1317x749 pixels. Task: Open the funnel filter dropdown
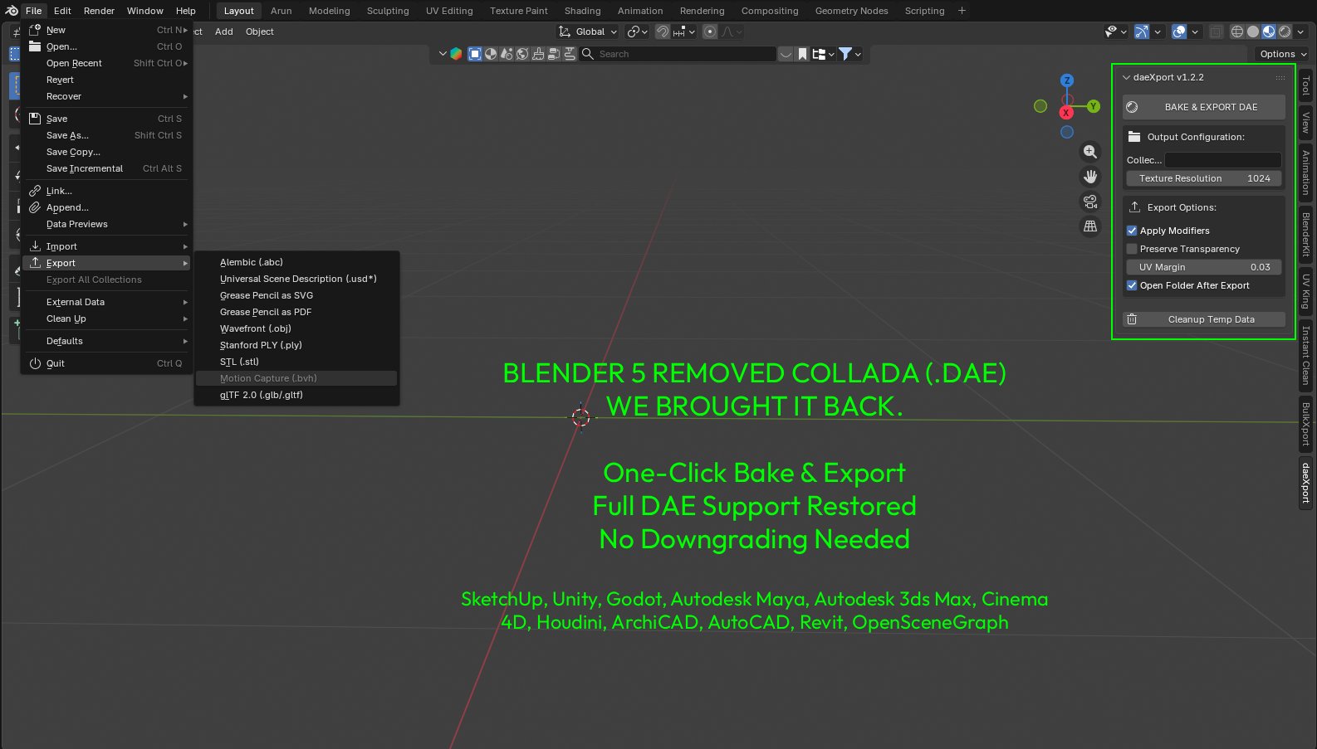[x=849, y=54]
